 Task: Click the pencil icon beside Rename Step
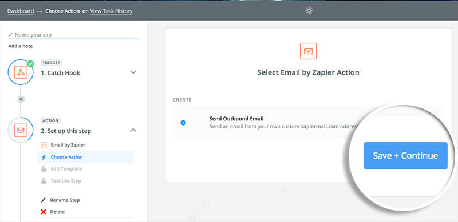44,200
